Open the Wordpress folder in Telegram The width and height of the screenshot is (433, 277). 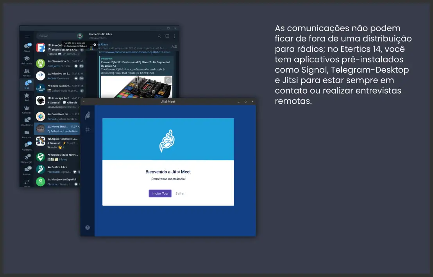pyautogui.click(x=27, y=122)
